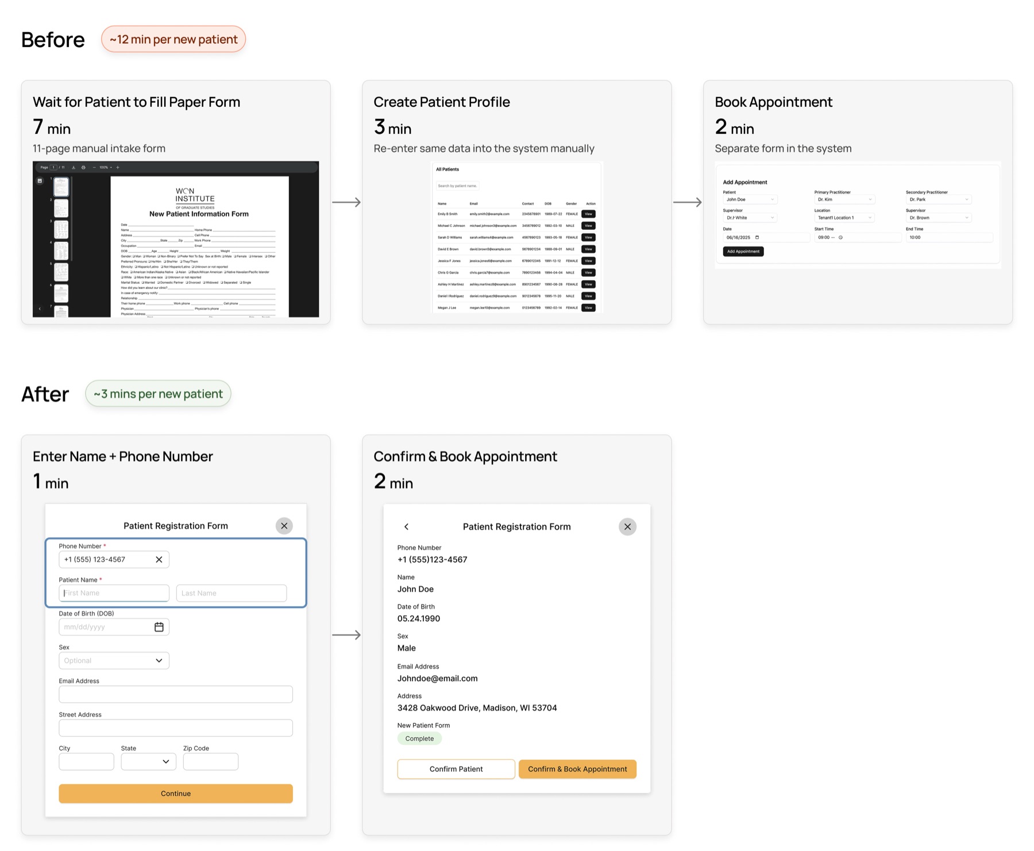The width and height of the screenshot is (1034, 851).
Task: Open the Supervisor dropdown showing Dr. White
Action: pyautogui.click(x=750, y=218)
